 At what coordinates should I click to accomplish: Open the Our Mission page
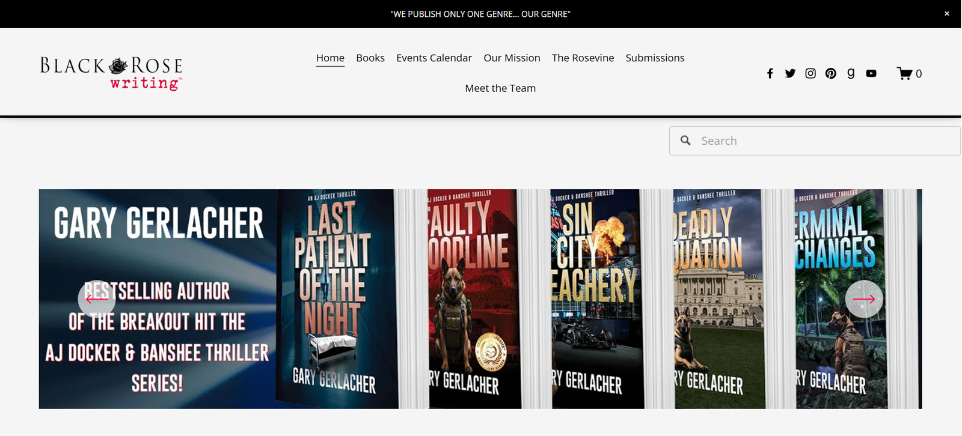pos(512,58)
